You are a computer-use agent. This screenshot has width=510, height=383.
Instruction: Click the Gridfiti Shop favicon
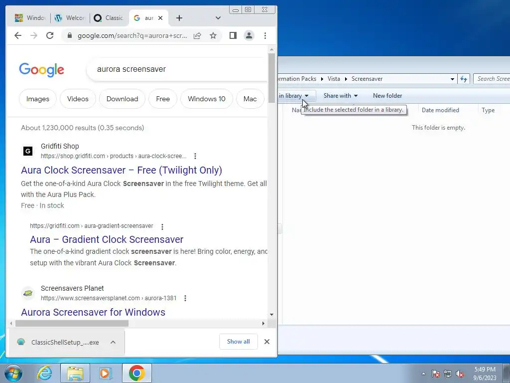(28, 151)
